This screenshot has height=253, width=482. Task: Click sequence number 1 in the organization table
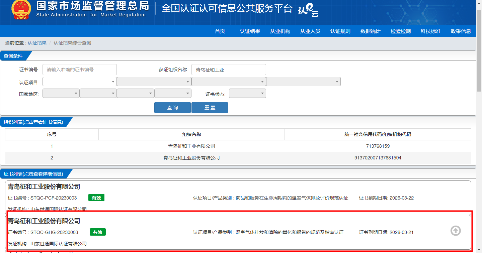[52, 146]
